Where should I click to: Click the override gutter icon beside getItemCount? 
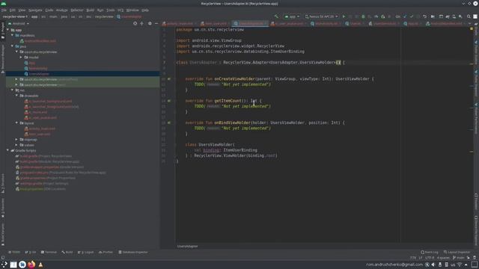(x=169, y=101)
